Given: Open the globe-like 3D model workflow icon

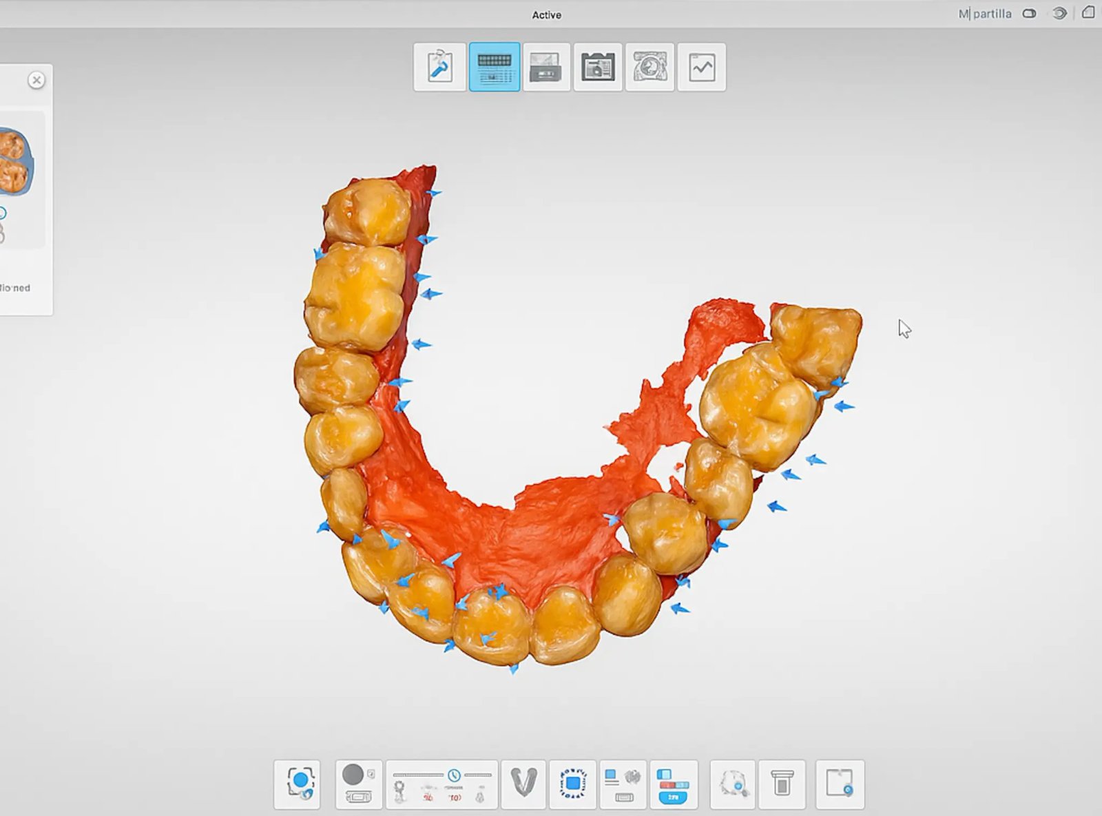Looking at the screenshot, I should coord(649,67).
